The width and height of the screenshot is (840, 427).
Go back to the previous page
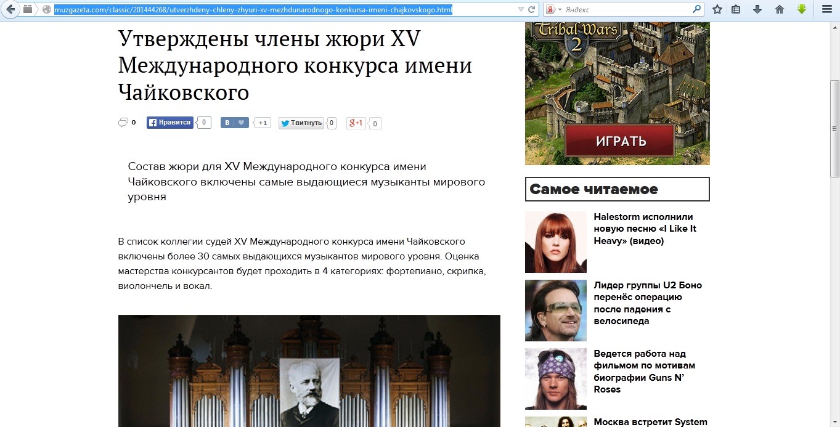tap(10, 9)
